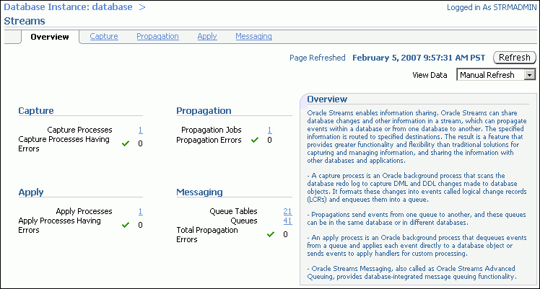Click the Queues count 41
540x289 pixels.
click(287, 221)
